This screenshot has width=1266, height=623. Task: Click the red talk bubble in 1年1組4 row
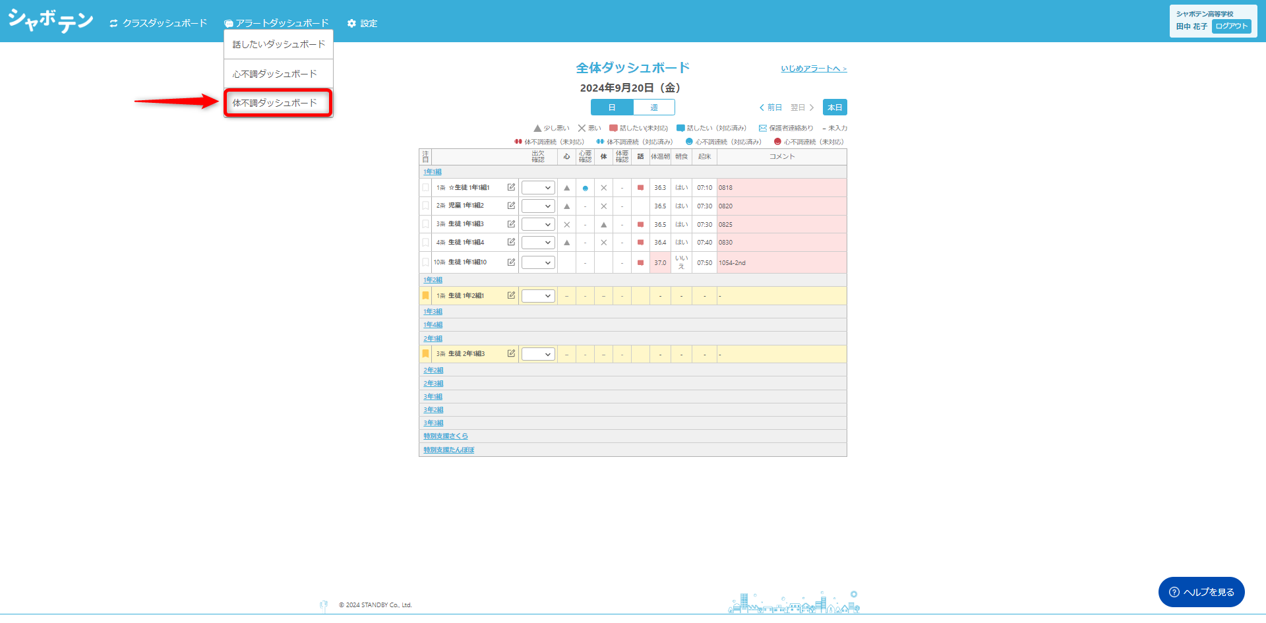(x=640, y=243)
